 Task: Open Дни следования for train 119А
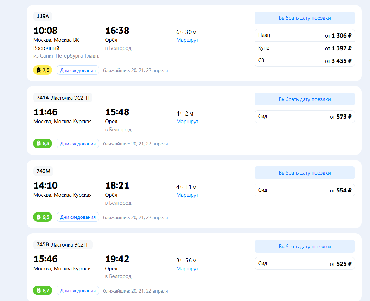pos(78,70)
